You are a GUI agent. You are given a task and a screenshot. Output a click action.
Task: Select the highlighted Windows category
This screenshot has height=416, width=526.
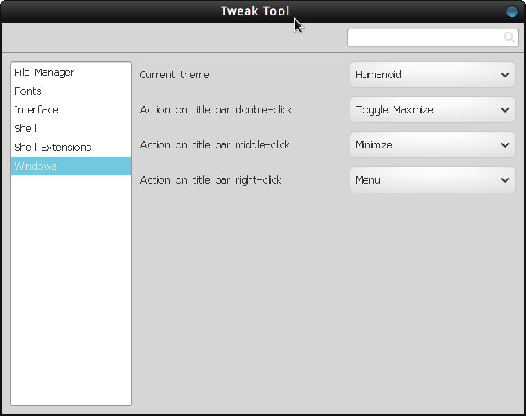coord(71,166)
